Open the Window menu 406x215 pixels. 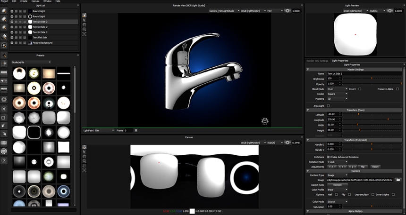47,1
